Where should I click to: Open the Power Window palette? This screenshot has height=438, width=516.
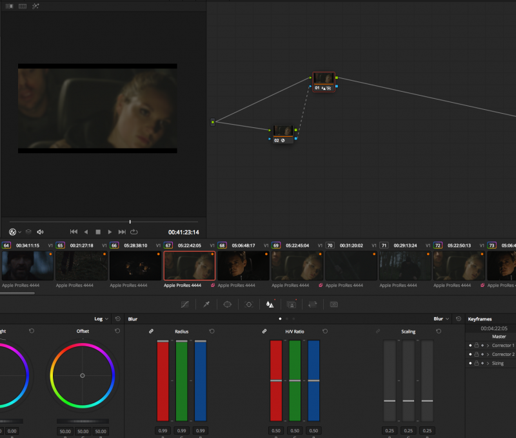[x=227, y=304]
